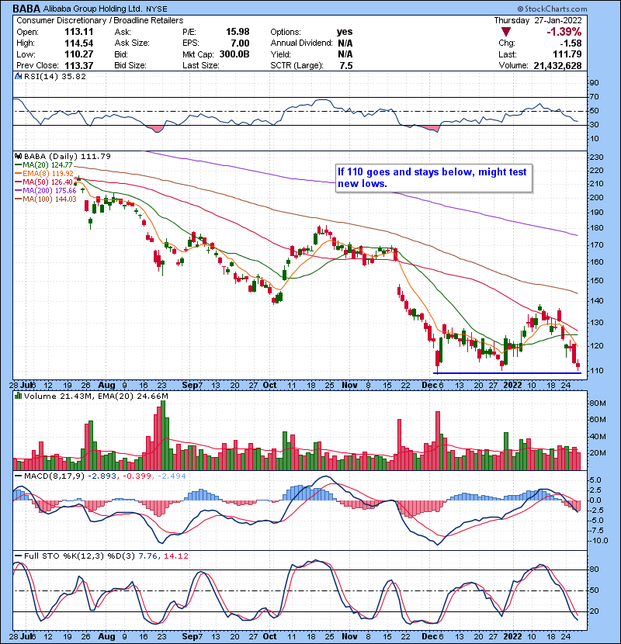Click the Yield: label

click(x=281, y=54)
